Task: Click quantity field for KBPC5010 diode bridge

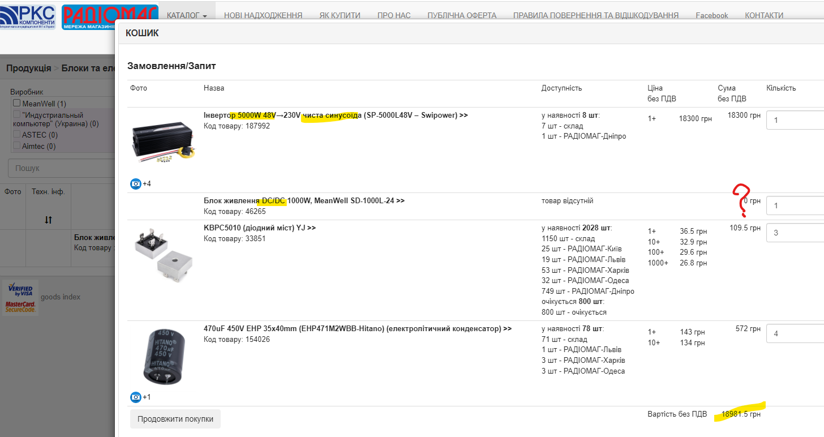Action: pyautogui.click(x=795, y=233)
